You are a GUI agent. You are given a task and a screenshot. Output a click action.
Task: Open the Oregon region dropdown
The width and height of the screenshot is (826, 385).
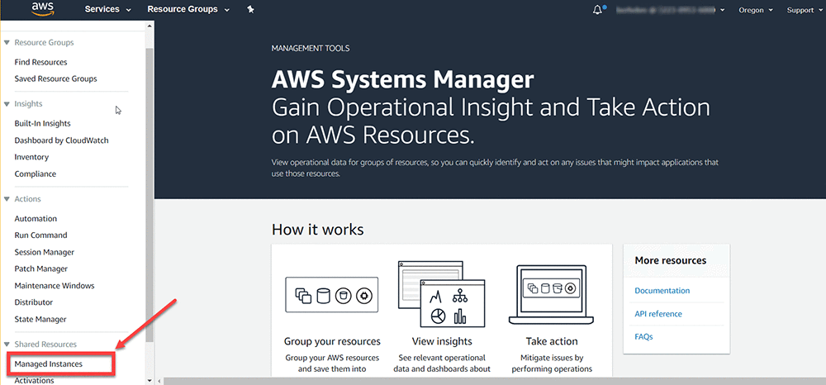tap(755, 10)
